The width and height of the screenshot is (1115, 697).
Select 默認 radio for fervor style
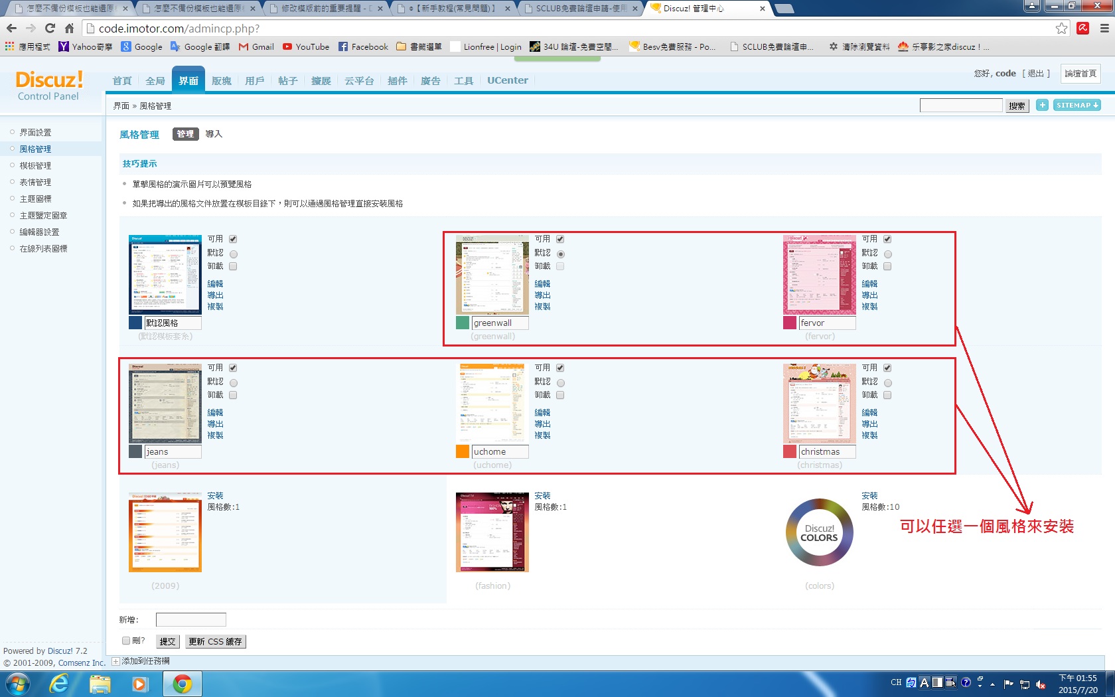pos(888,254)
